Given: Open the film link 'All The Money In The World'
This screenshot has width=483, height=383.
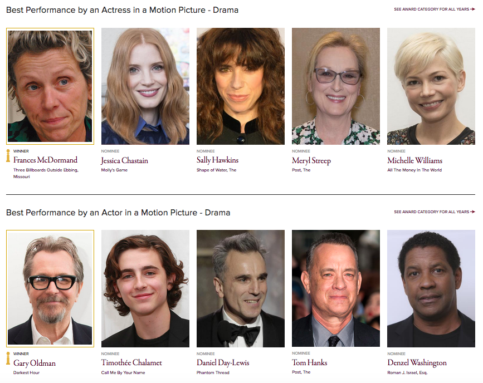Looking at the screenshot, I should coord(414,170).
